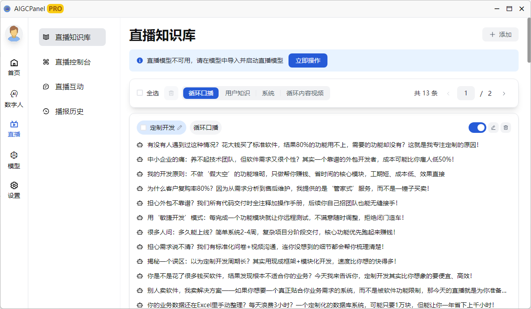
Task: Open the 模型 models section
Action: click(x=14, y=161)
